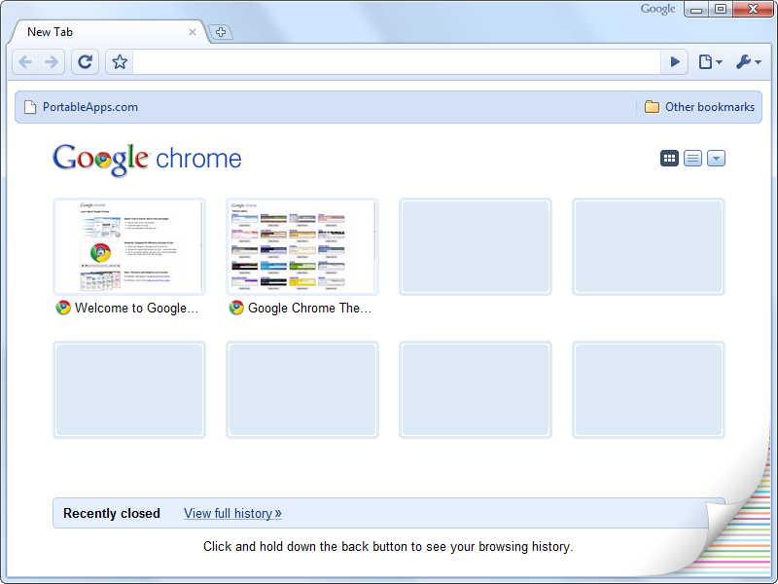Open the wrench tools menu
The height and width of the screenshot is (584, 778).
pos(748,62)
